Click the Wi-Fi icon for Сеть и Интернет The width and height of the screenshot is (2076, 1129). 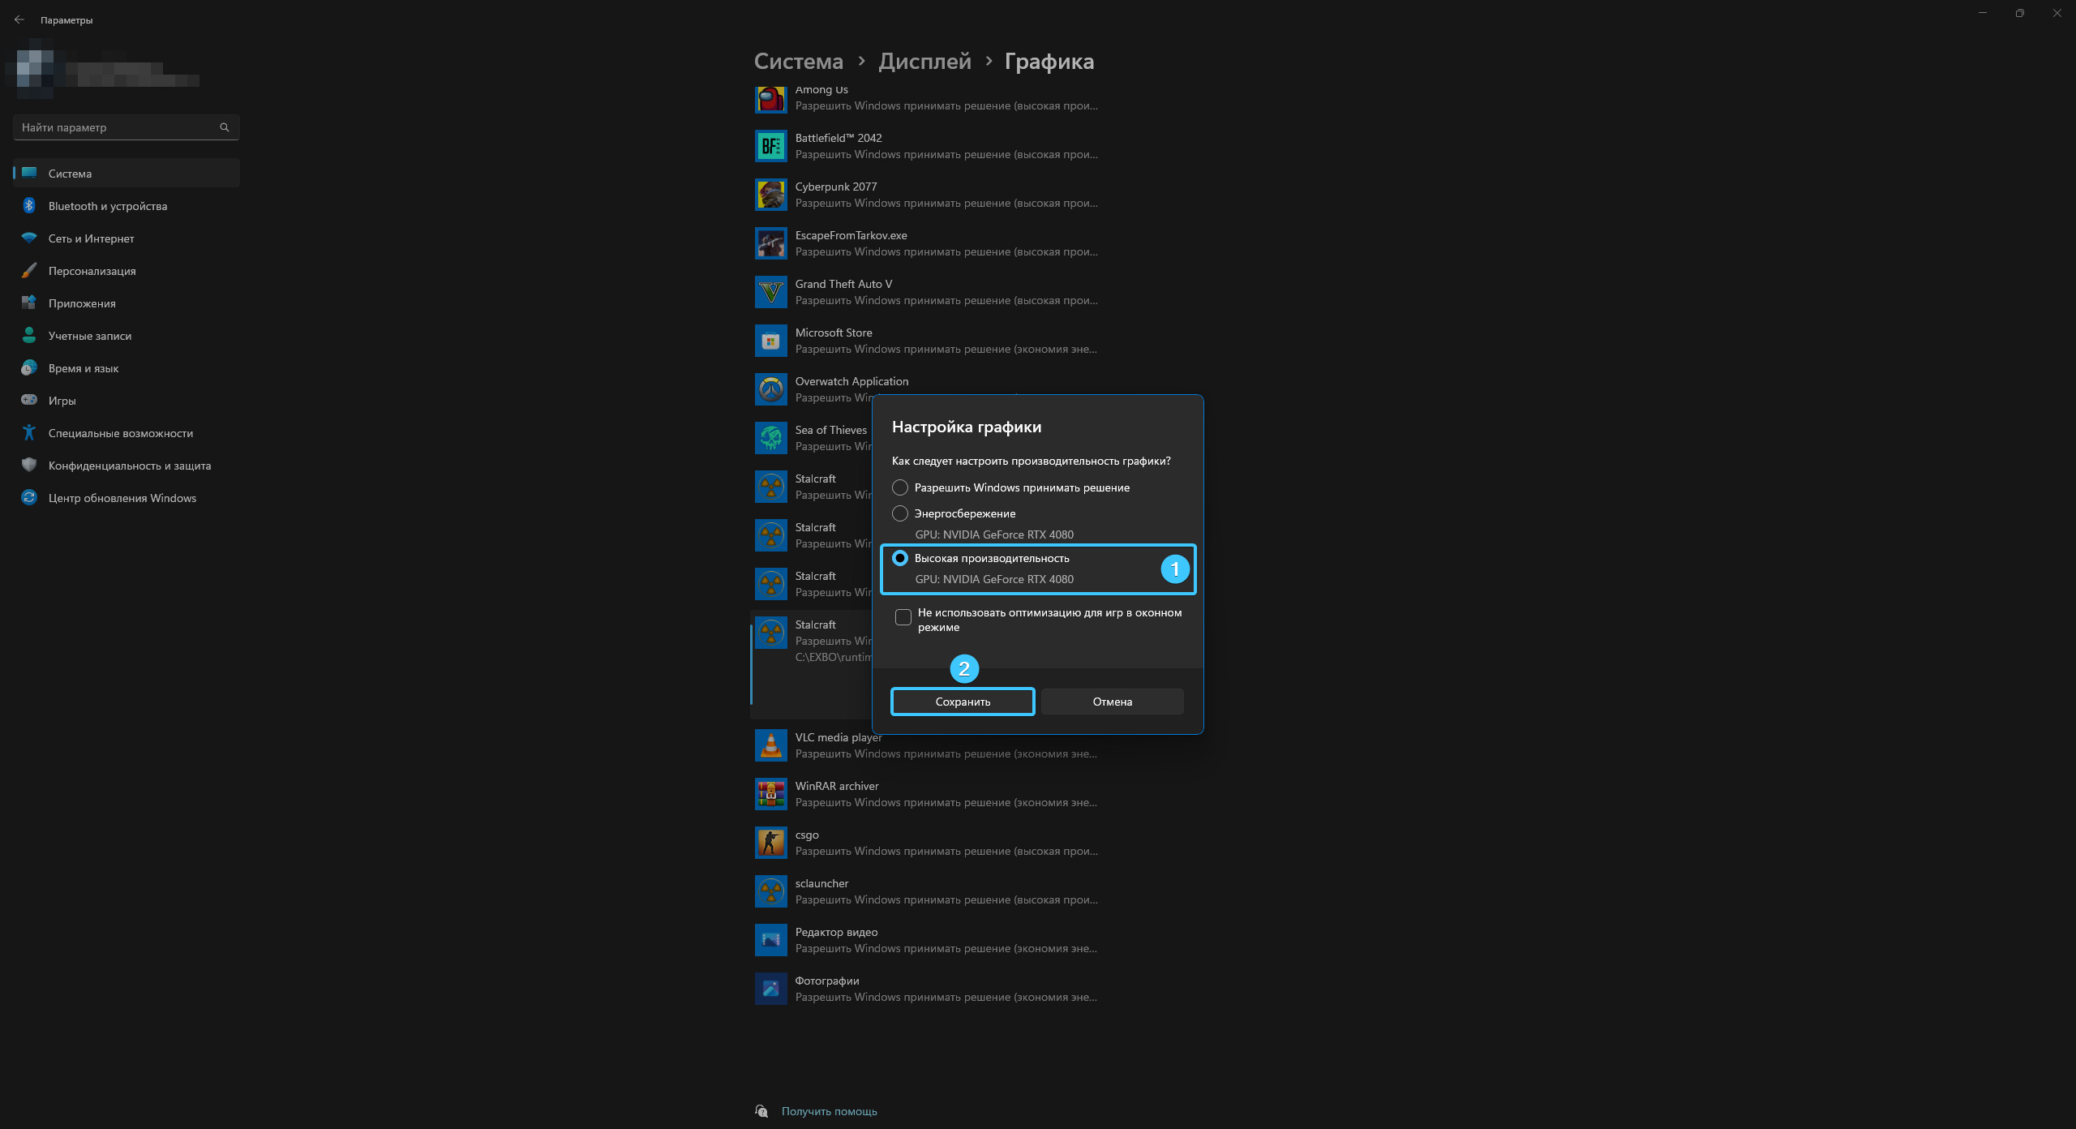coord(29,238)
